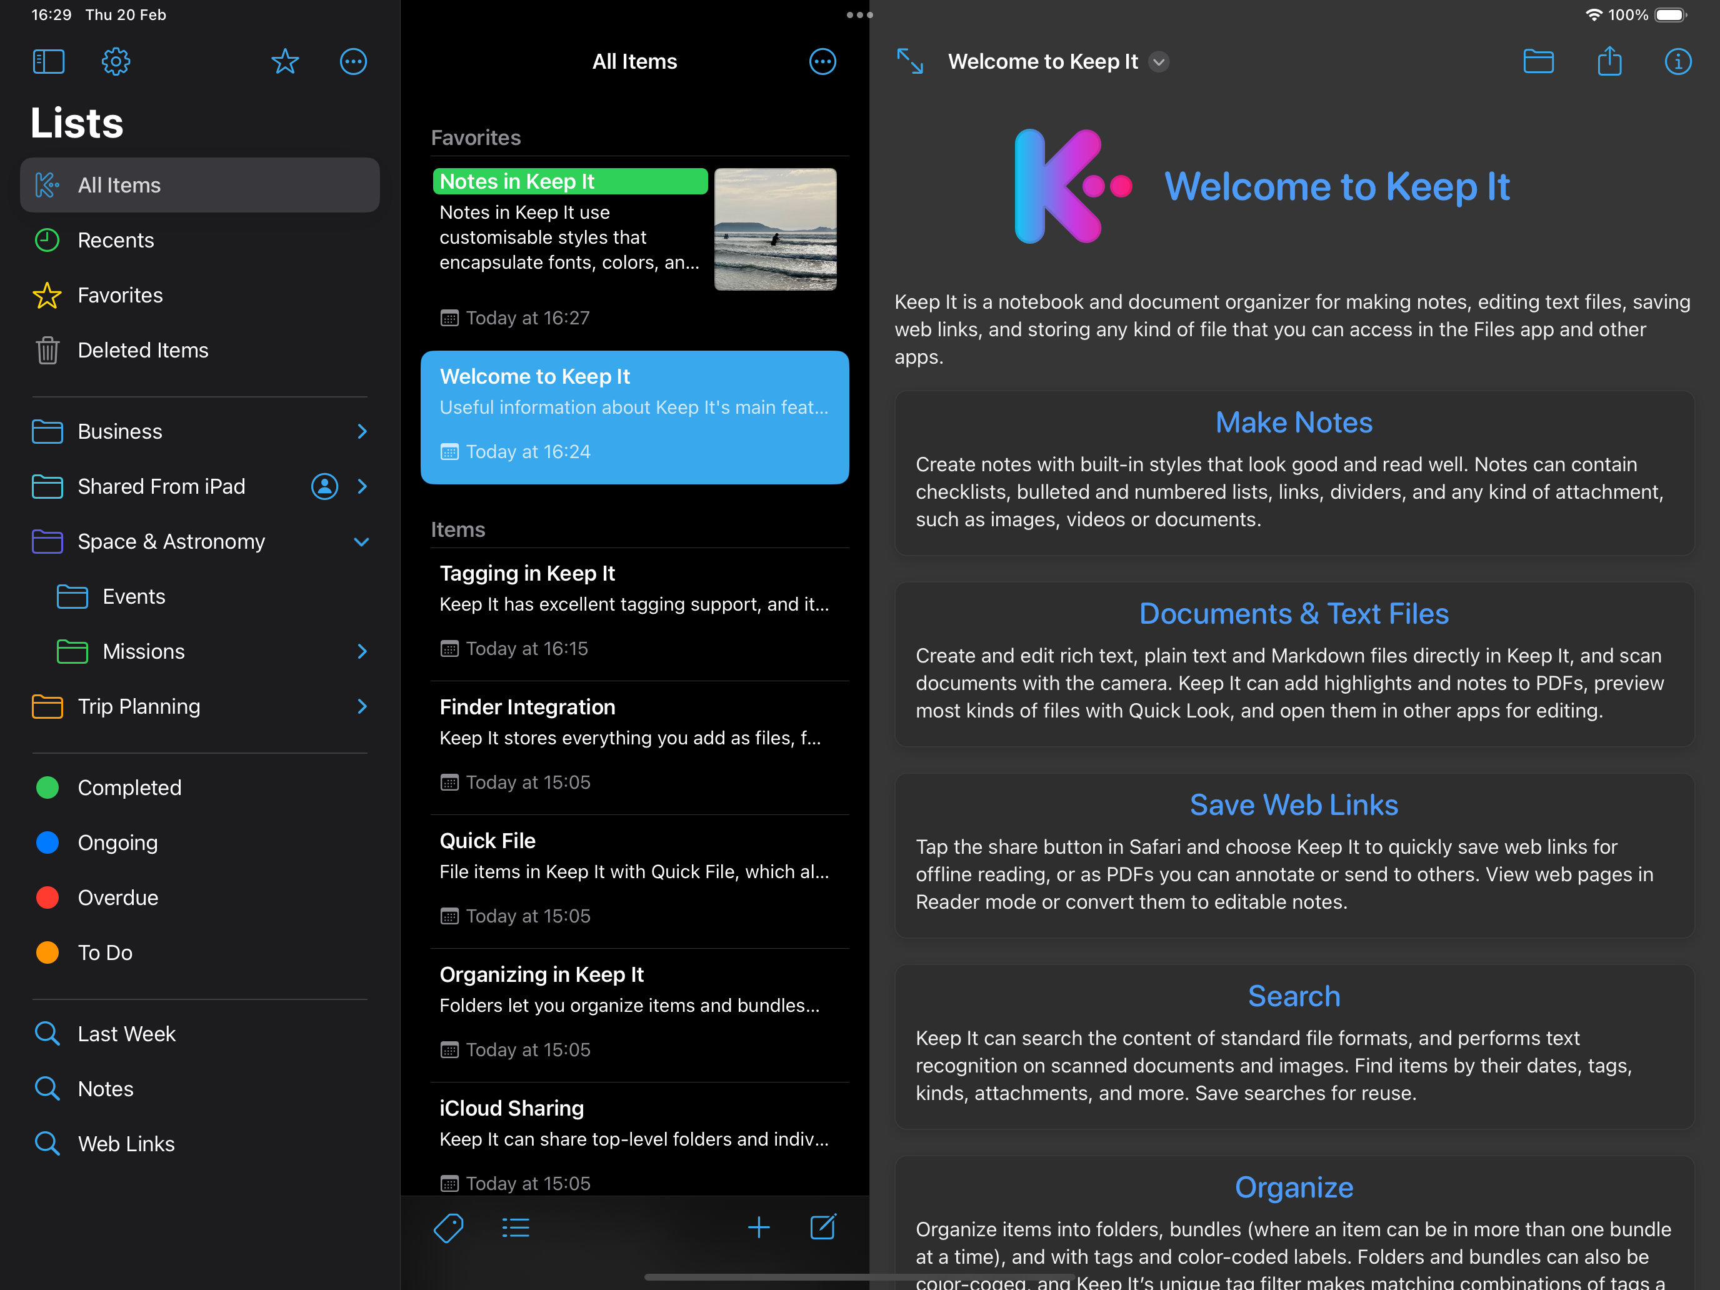Tap the shared person icon on Shared From iPad
Image resolution: width=1720 pixels, height=1290 pixels.
point(324,487)
